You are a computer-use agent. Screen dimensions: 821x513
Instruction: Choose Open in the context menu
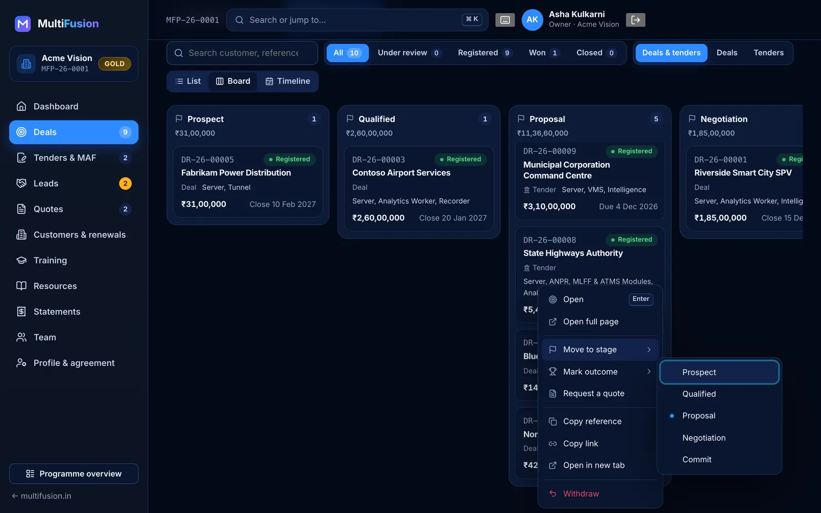pos(600,300)
